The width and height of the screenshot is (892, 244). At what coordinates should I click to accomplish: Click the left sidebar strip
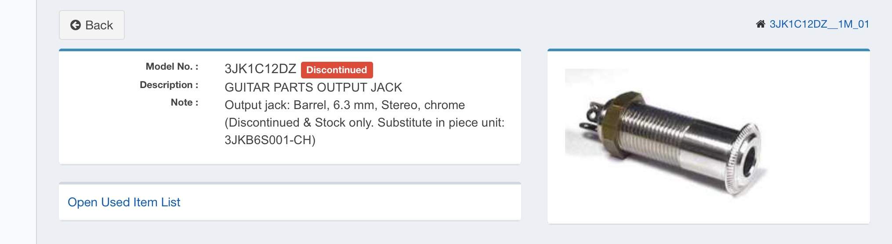(18, 122)
